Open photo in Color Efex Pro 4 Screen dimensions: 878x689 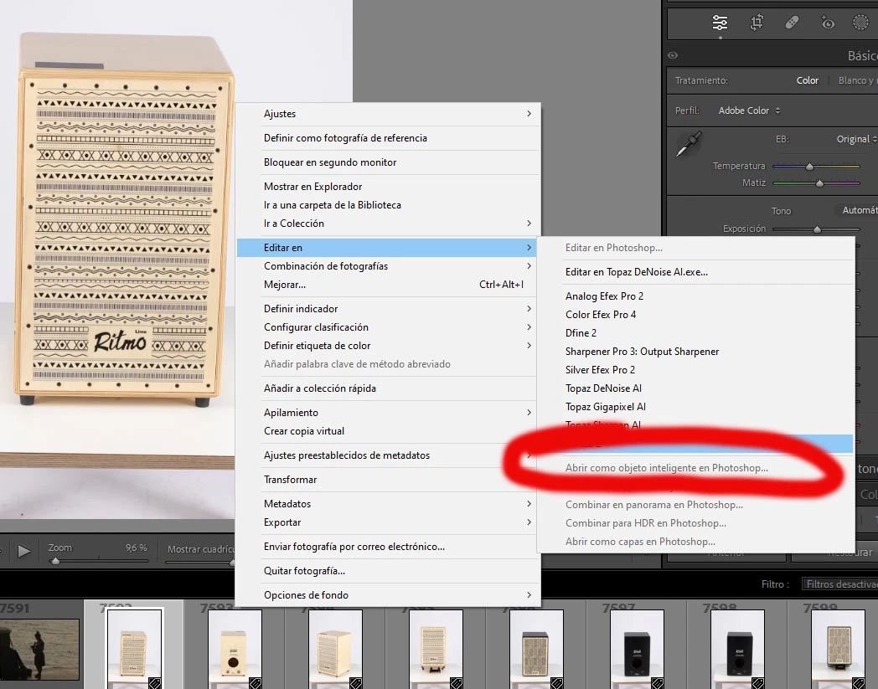tap(696, 315)
